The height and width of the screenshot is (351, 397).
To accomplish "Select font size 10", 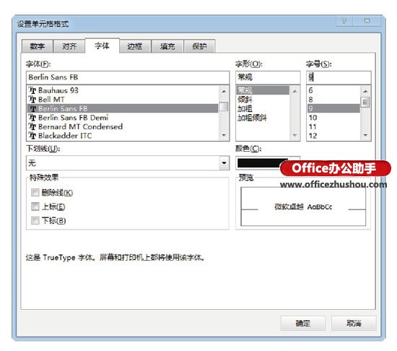I will coord(333,118).
